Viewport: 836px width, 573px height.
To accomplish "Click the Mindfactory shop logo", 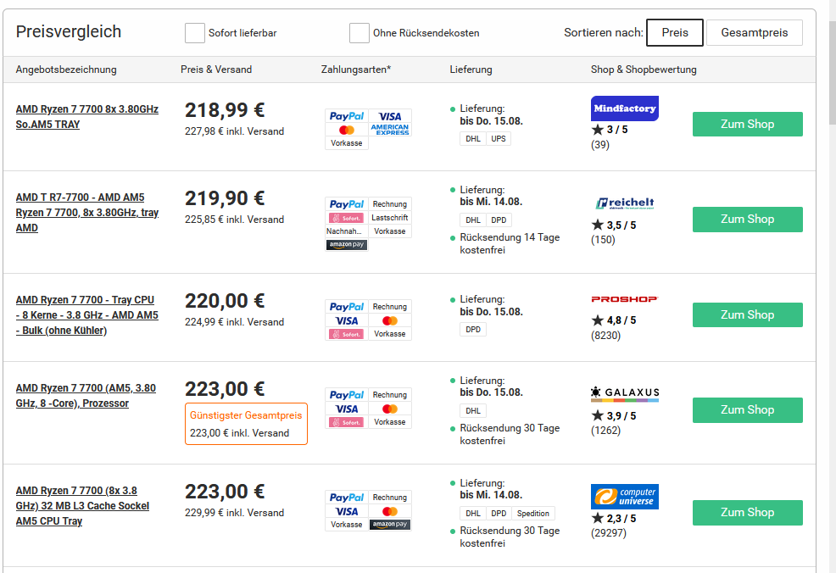I will [x=624, y=108].
